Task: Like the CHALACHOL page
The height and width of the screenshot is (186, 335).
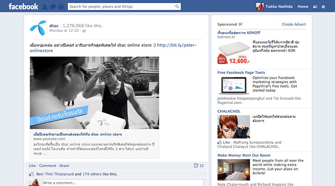Action: click(226, 142)
